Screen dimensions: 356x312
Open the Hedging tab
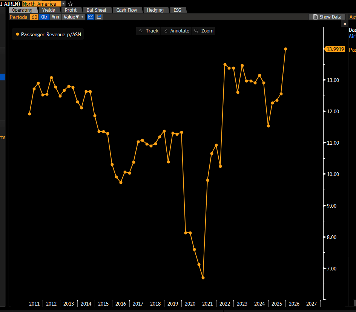pos(155,10)
